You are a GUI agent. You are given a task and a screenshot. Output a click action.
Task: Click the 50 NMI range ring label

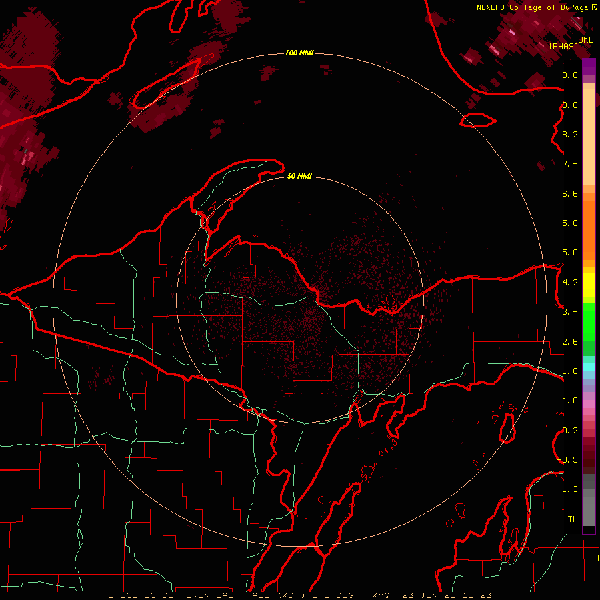pyautogui.click(x=299, y=176)
